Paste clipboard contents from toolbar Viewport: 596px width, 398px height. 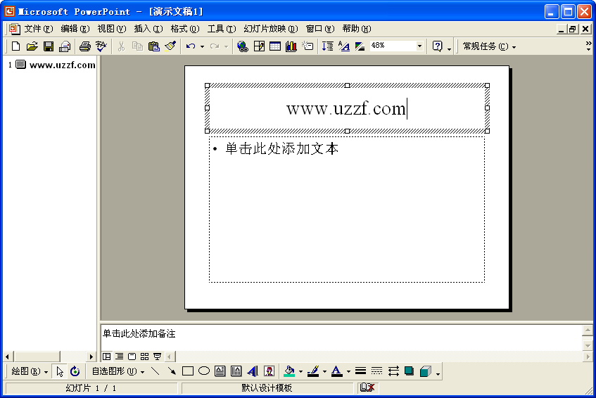(153, 46)
